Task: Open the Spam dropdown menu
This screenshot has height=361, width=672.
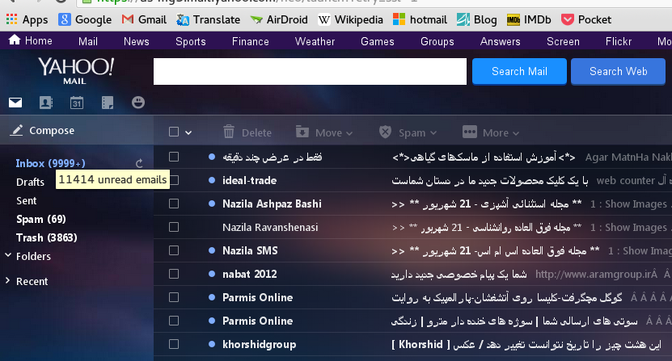Action: point(408,132)
